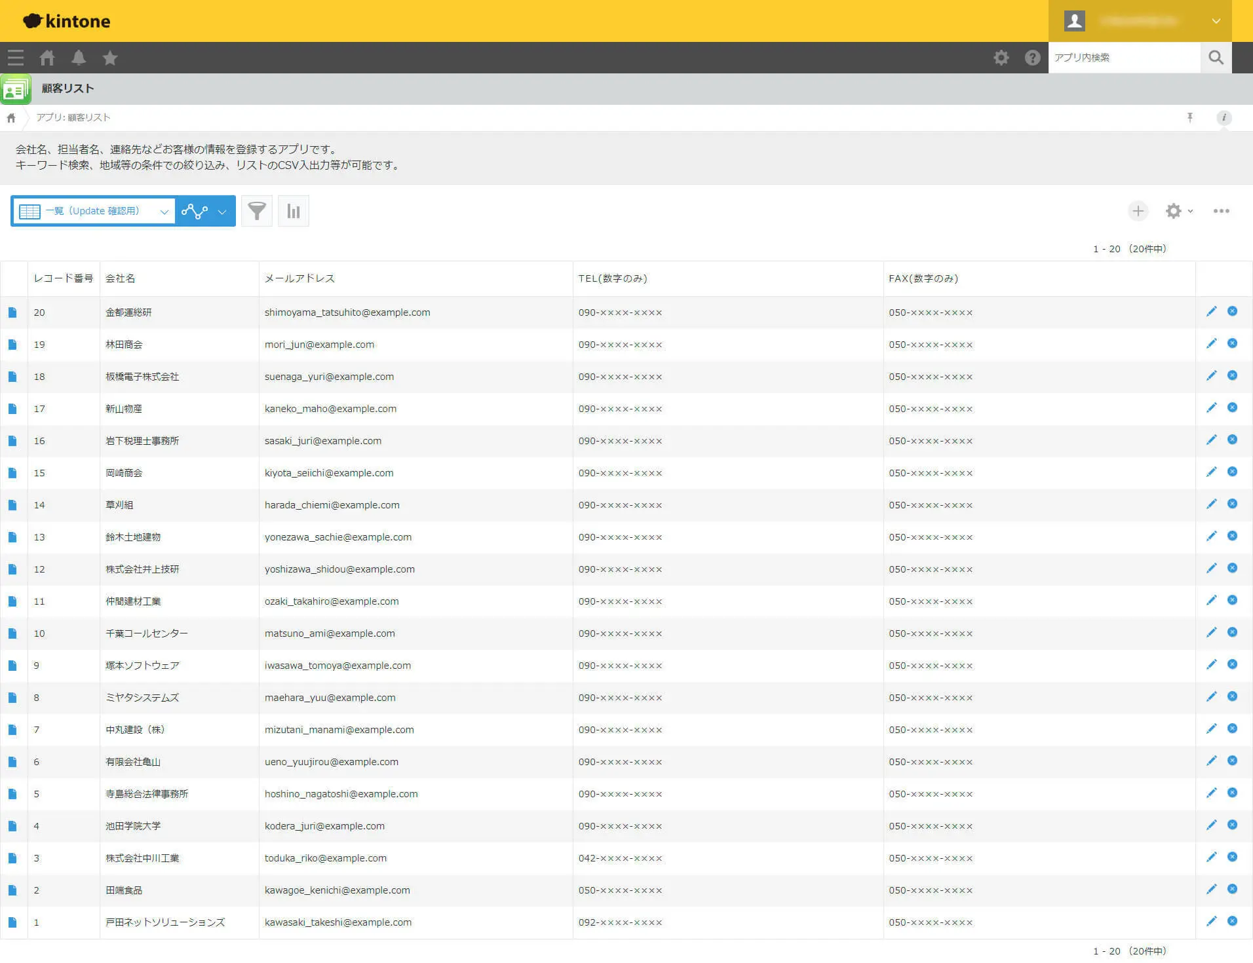The height and width of the screenshot is (963, 1253).
Task: Edit record 20 with pencil icon
Action: tap(1211, 312)
